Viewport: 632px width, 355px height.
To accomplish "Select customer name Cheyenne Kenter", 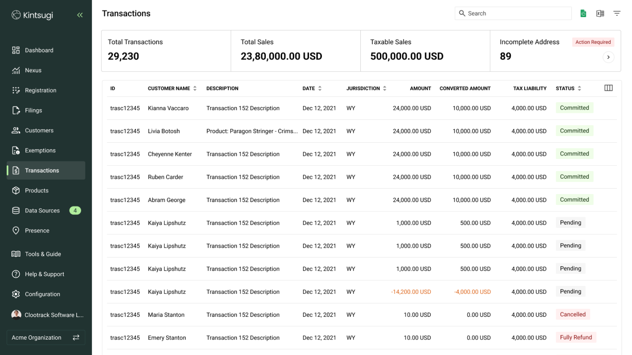I will click(x=170, y=154).
